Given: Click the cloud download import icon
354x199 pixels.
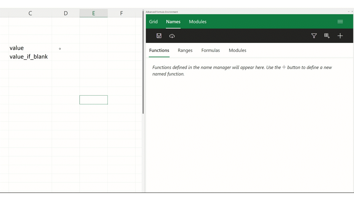Looking at the screenshot, I should [x=172, y=36].
